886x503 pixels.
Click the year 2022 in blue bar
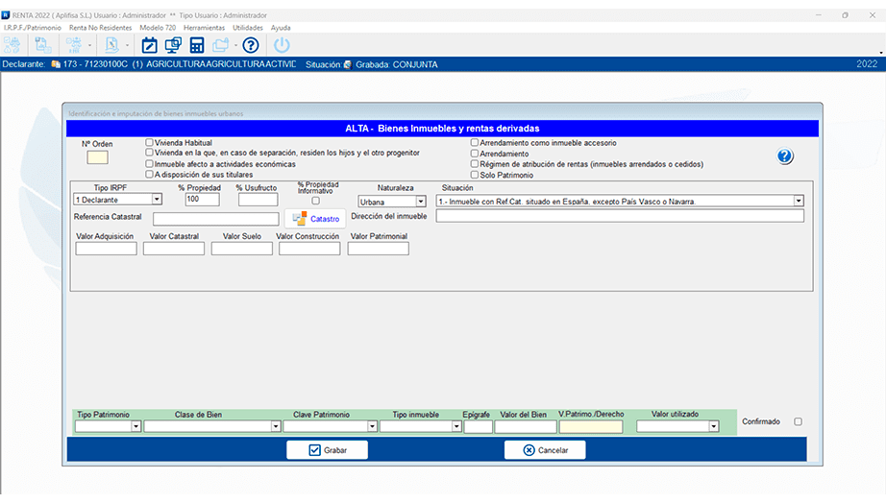tap(866, 64)
